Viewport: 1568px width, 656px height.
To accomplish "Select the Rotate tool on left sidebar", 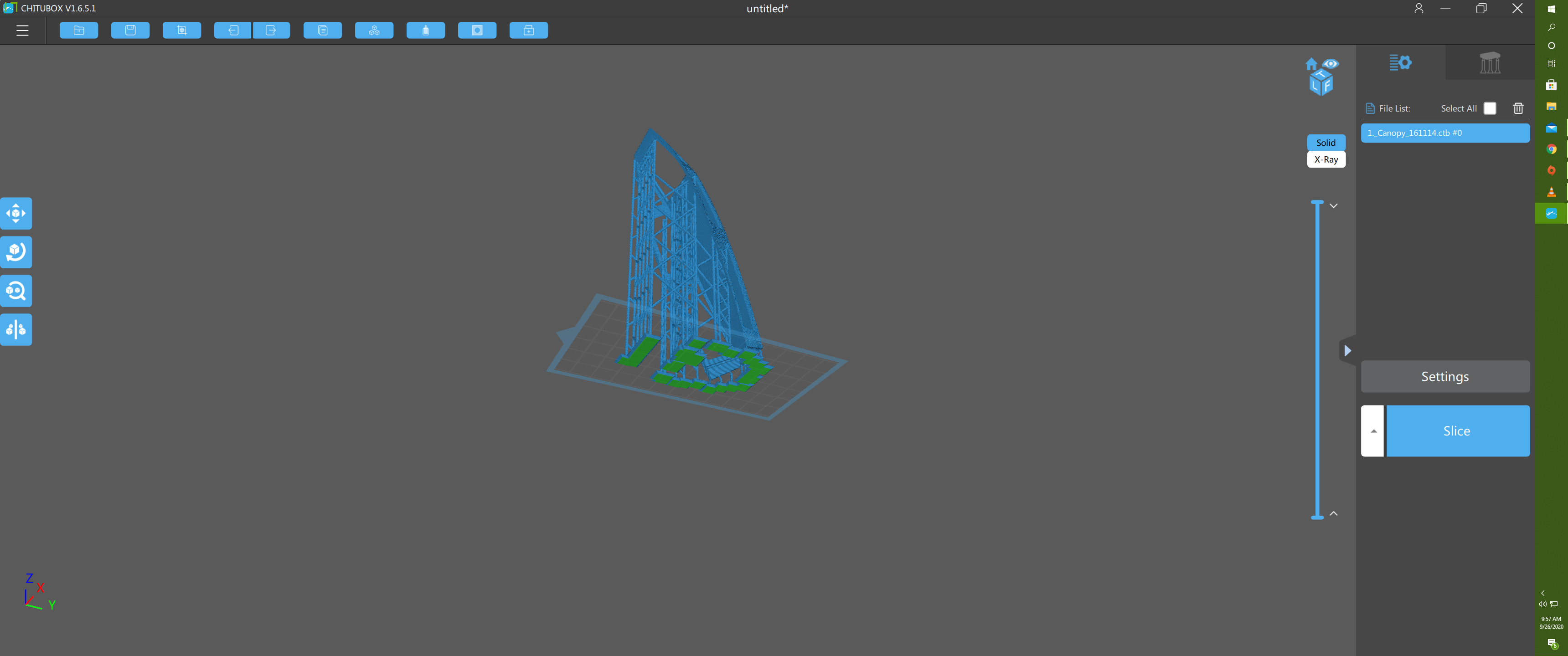I will coord(16,252).
